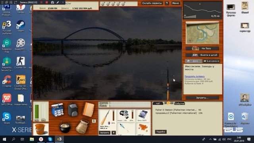This screenshot has width=254, height=143.
Task: Select the orange bait slot
Action: click(143, 128)
